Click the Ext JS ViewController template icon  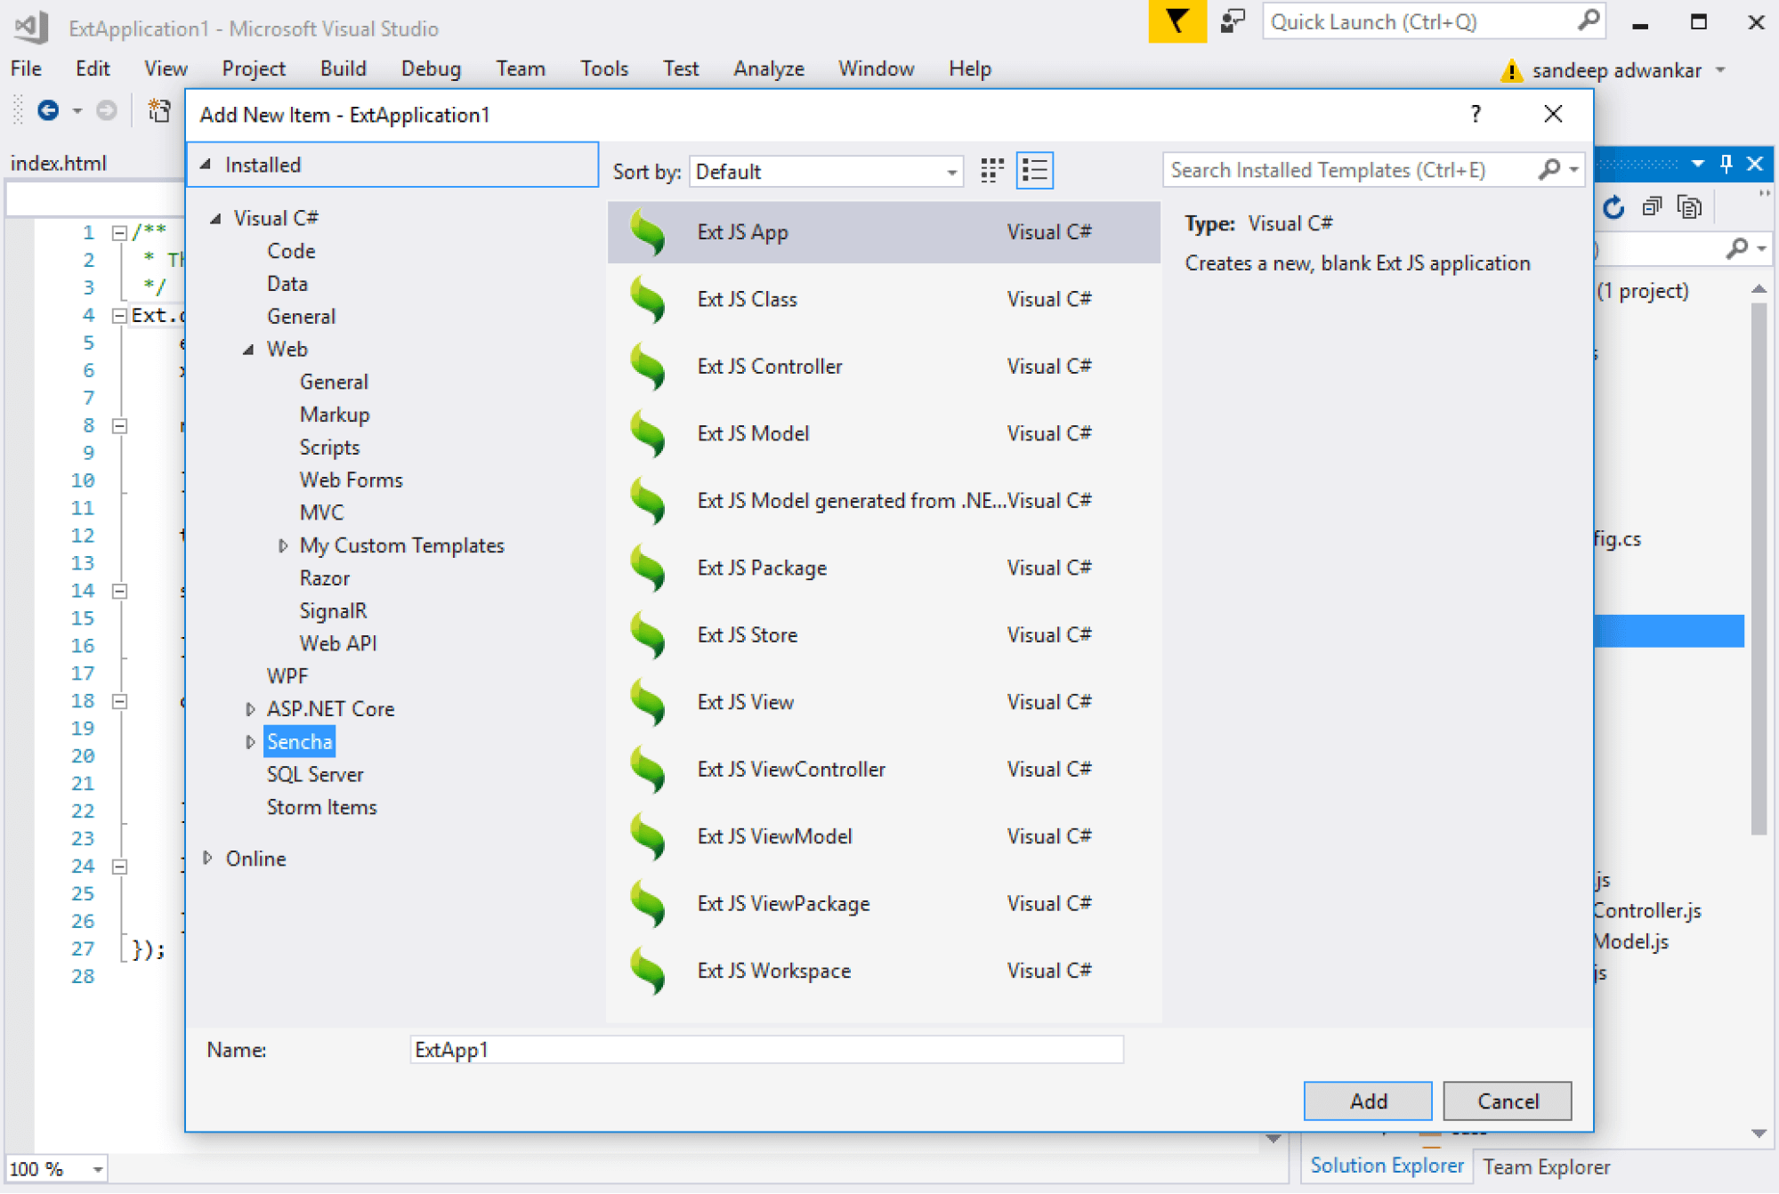[x=648, y=770]
